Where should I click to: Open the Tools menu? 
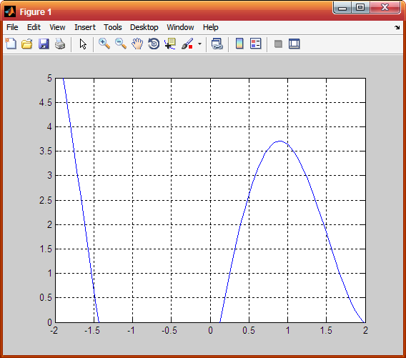[113, 27]
